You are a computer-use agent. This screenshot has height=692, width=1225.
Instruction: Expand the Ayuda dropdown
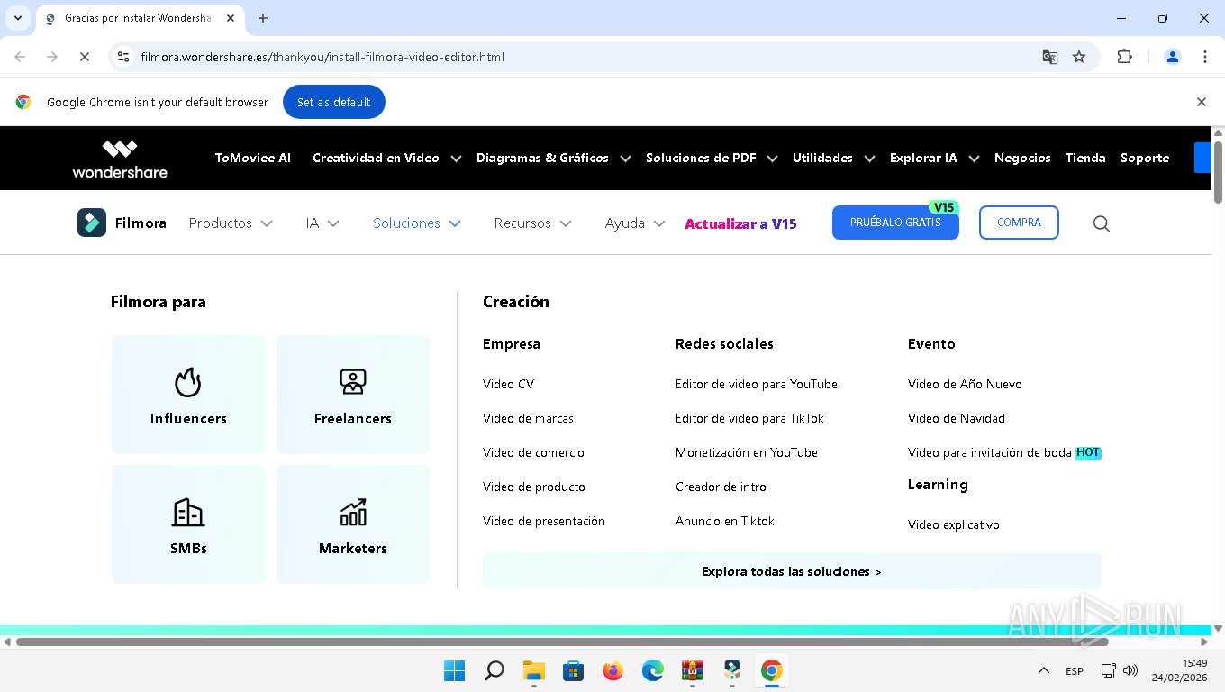(x=635, y=223)
